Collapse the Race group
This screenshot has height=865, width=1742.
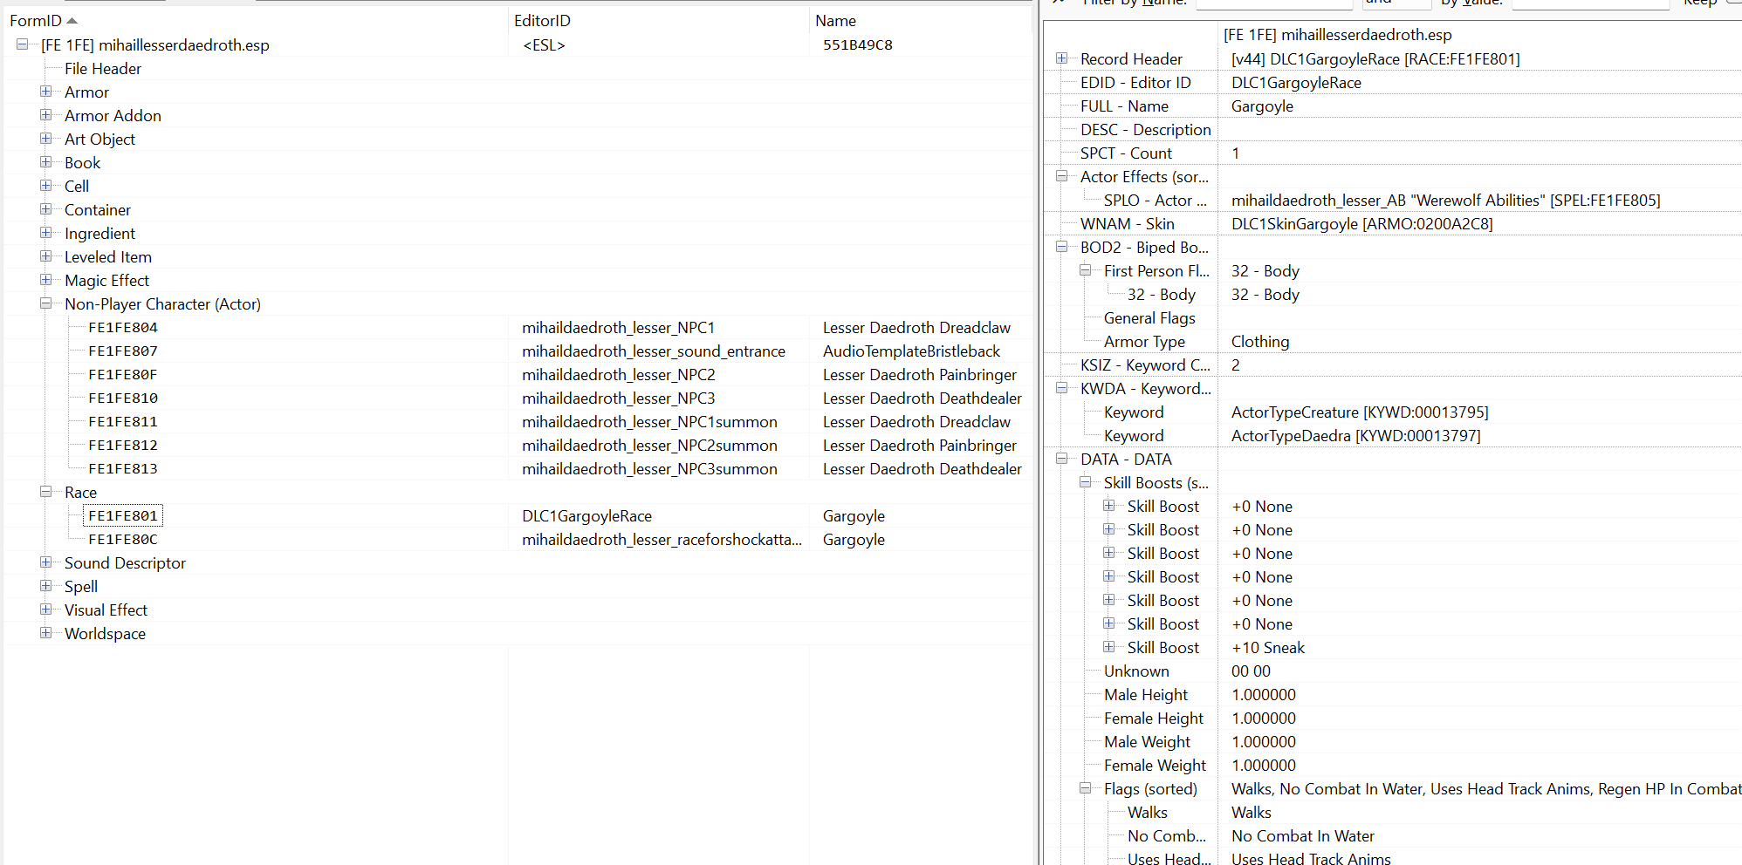coord(46,492)
